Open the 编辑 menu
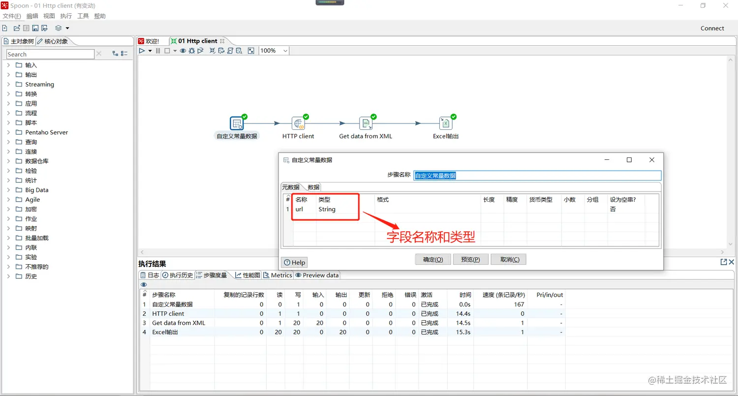Image resolution: width=738 pixels, height=396 pixels. (x=32, y=16)
